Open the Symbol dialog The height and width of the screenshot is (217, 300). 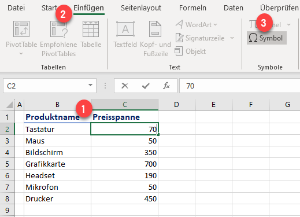(266, 38)
